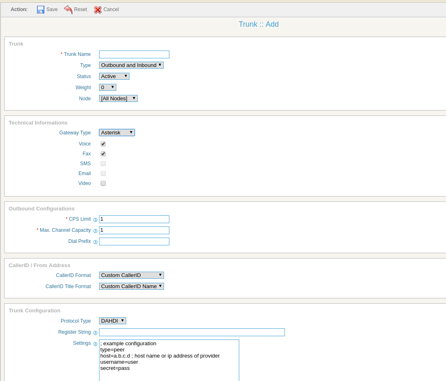This screenshot has width=446, height=381.
Task: Focus the CPS Limit input field
Action: point(134,219)
